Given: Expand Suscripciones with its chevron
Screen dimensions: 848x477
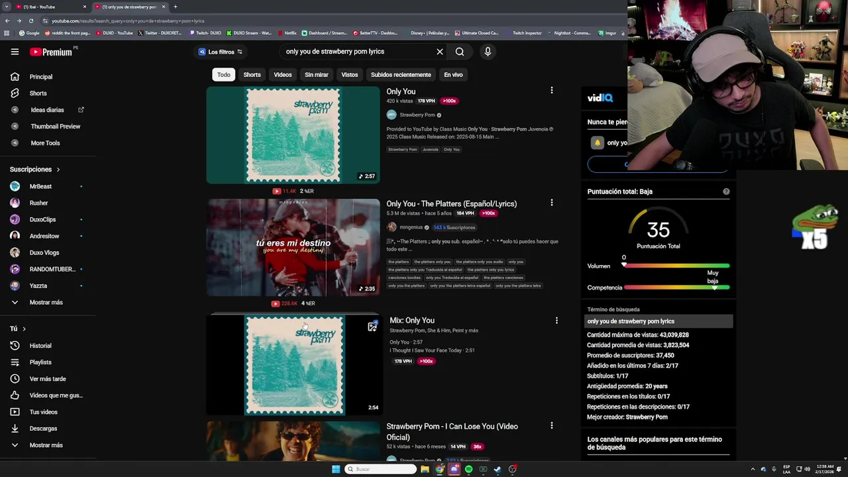Looking at the screenshot, I should click(x=58, y=170).
